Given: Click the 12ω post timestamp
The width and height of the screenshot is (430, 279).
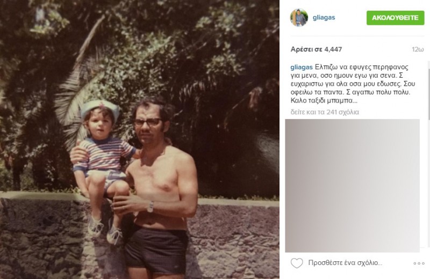Looking at the screenshot, I should pos(418,49).
